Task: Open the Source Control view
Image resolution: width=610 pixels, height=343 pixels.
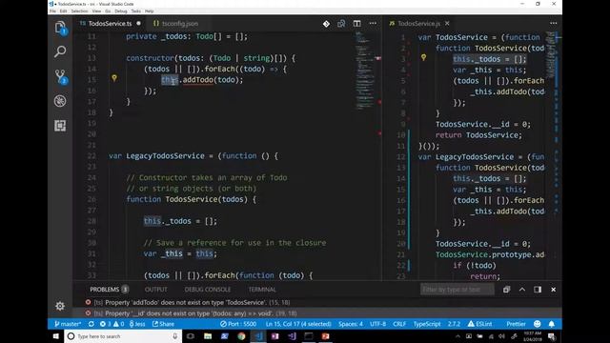Action: [x=60, y=76]
